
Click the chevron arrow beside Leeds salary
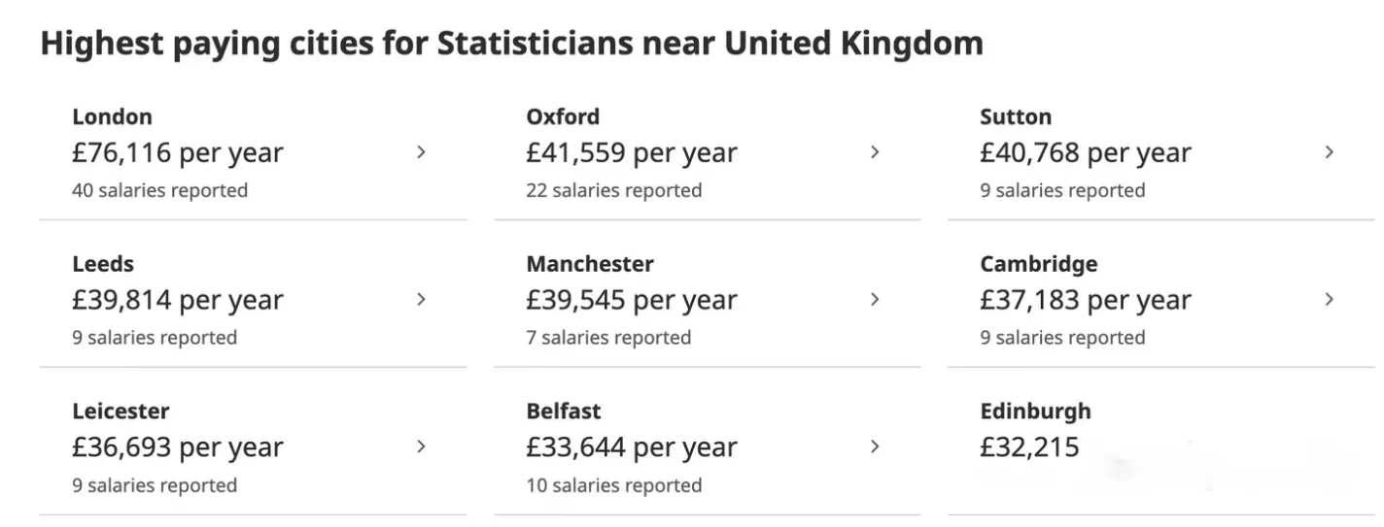pos(421,300)
